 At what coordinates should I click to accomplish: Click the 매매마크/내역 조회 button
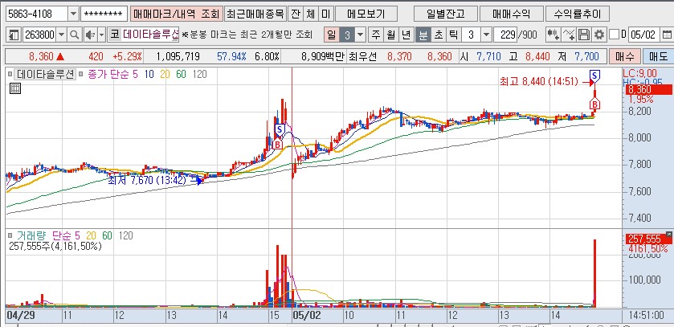(177, 14)
